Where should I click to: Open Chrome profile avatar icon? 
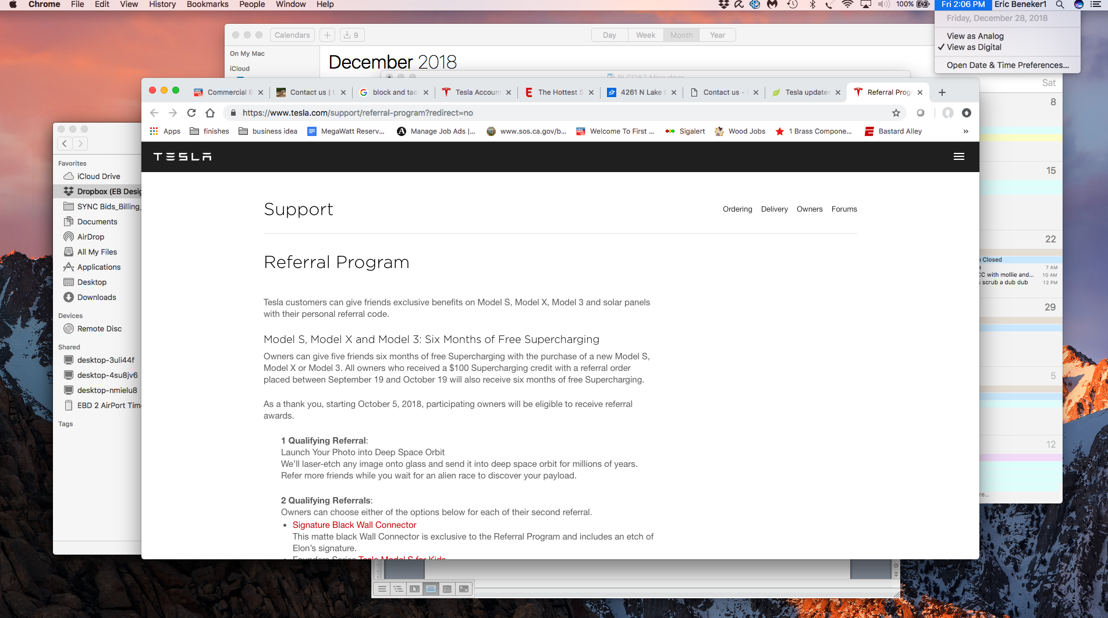[948, 113]
